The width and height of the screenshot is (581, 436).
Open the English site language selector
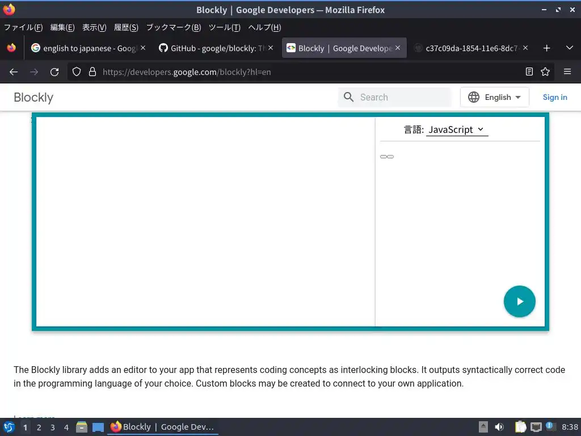[x=494, y=97]
